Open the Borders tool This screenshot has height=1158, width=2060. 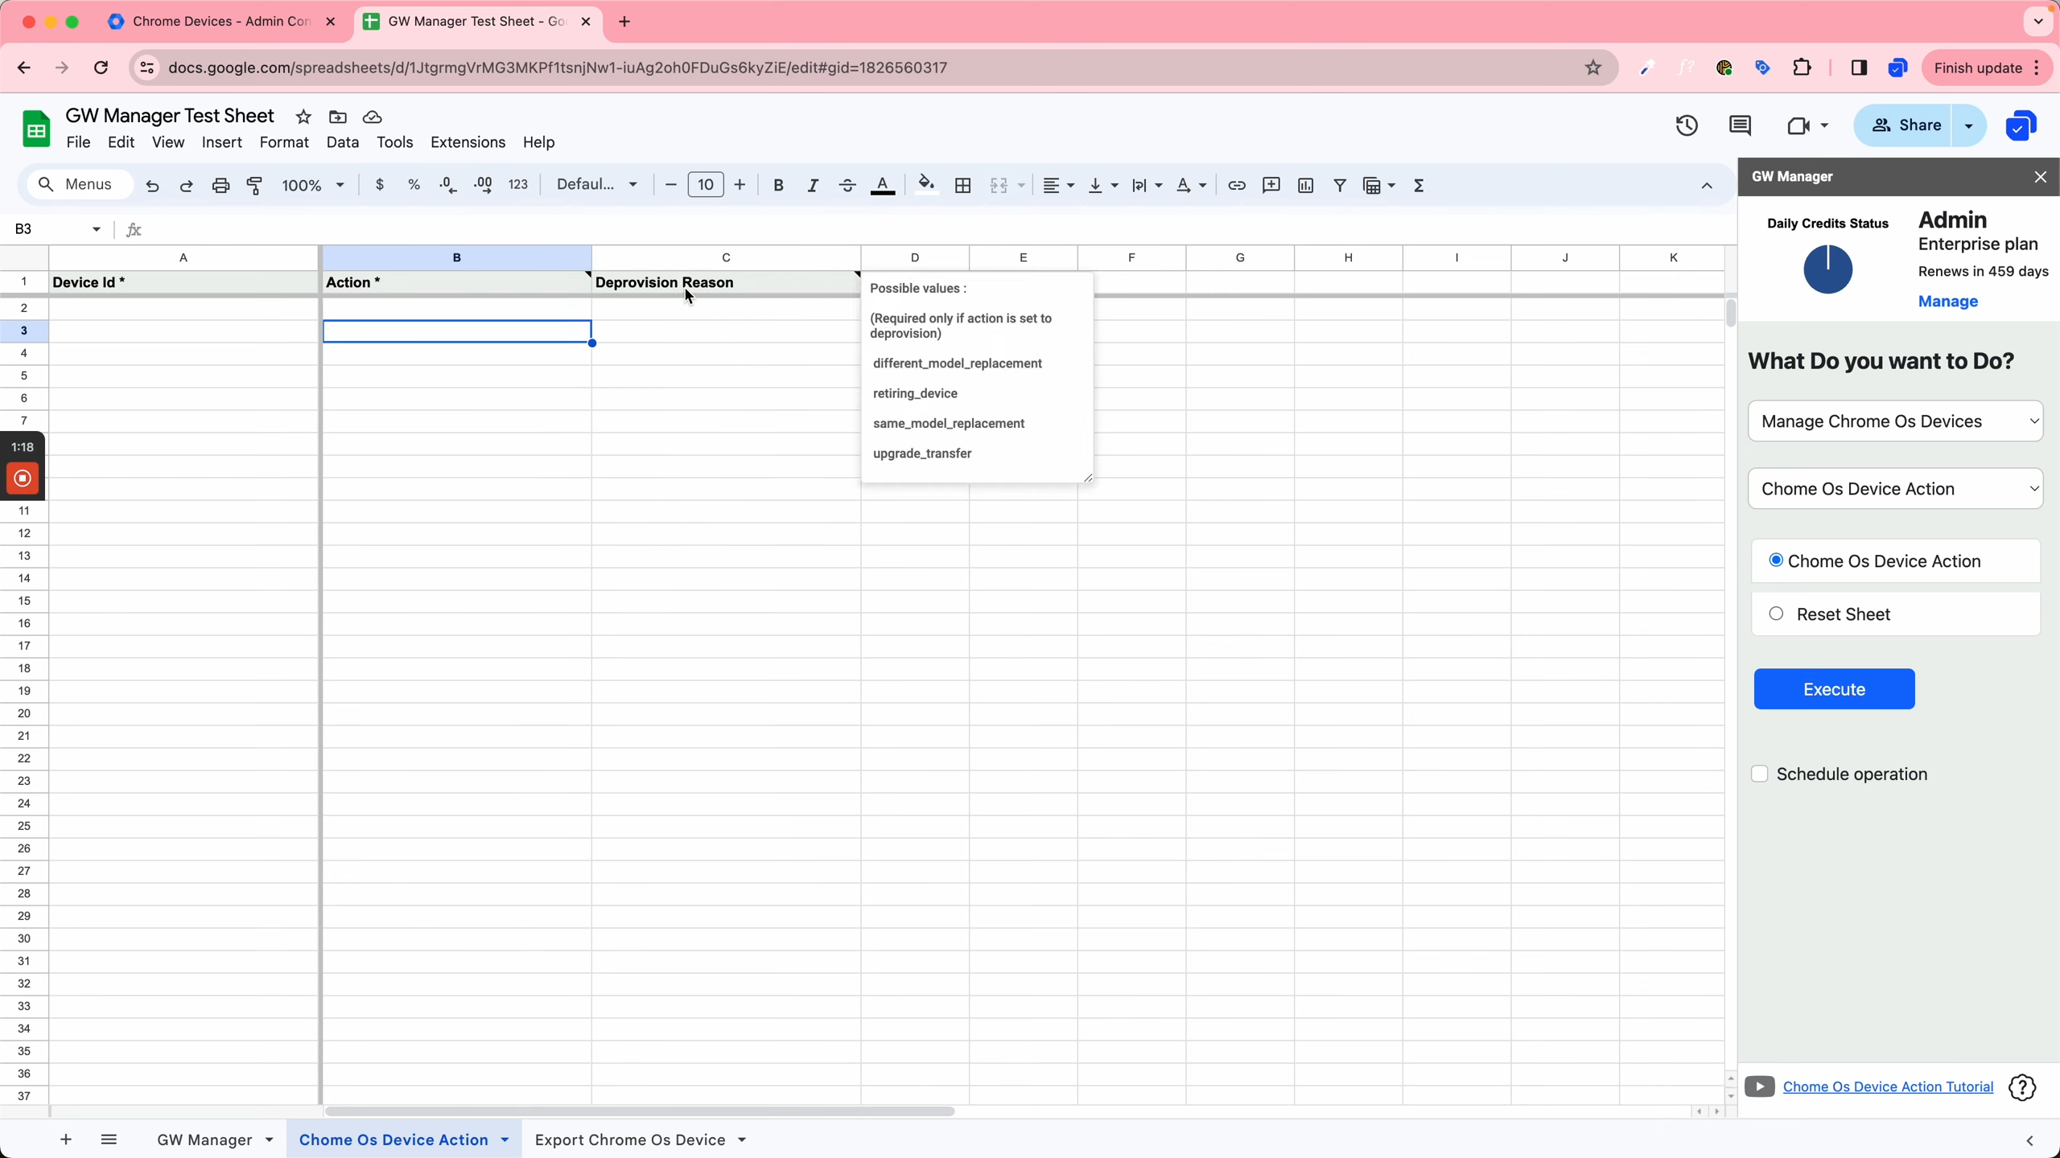point(962,185)
